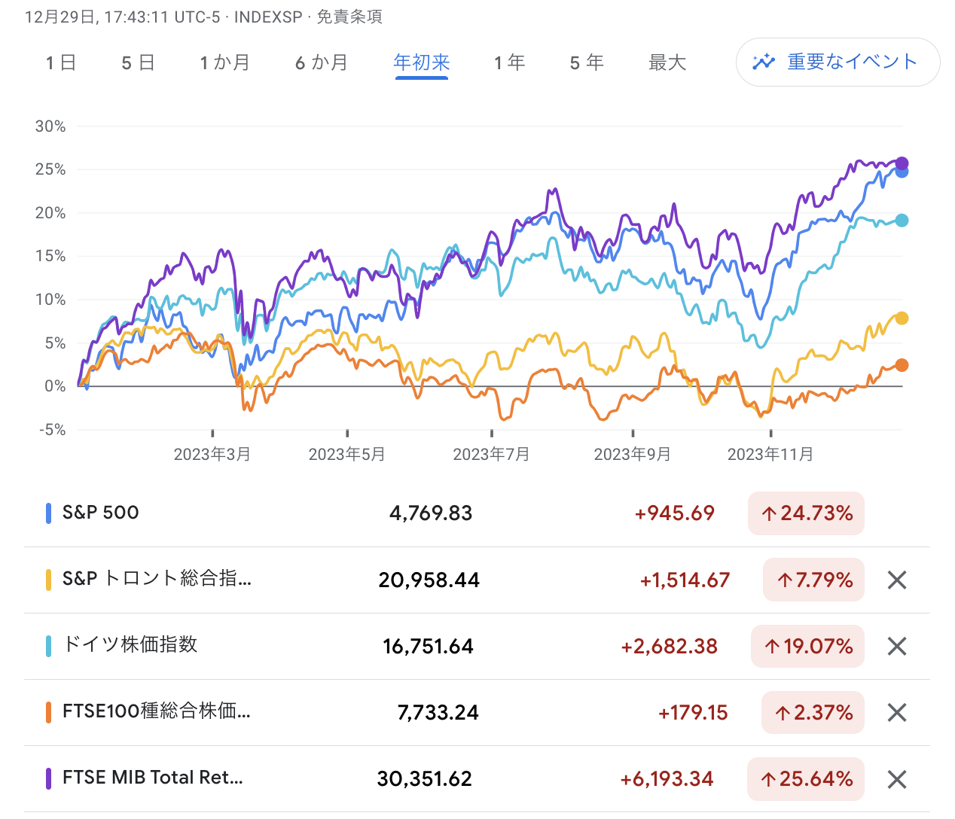955x819 pixels.
Task: Click the 2023年7月 axis label
Action: (x=492, y=454)
